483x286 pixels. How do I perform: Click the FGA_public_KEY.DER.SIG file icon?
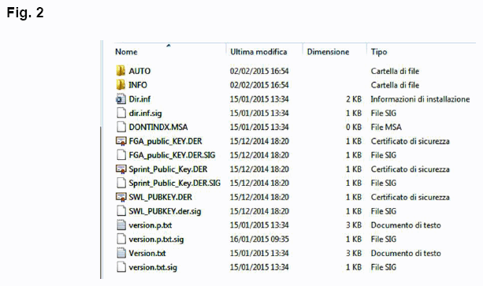click(x=121, y=155)
